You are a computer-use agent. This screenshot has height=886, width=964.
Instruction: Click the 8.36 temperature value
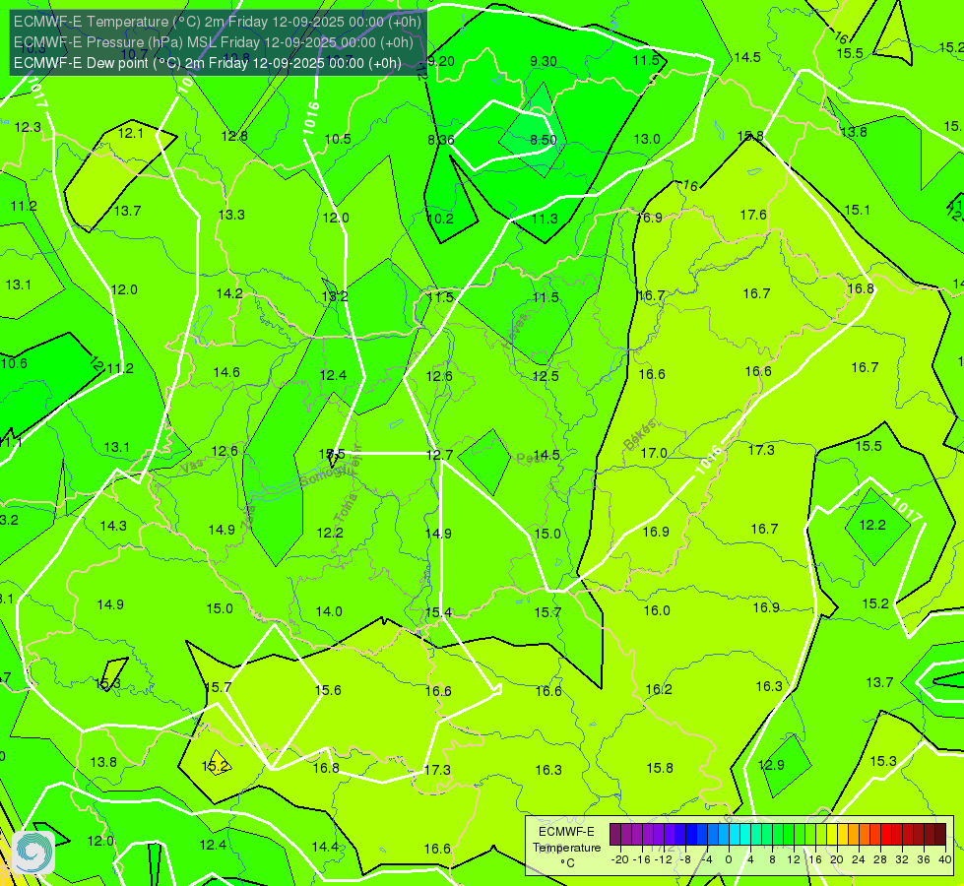tap(441, 140)
